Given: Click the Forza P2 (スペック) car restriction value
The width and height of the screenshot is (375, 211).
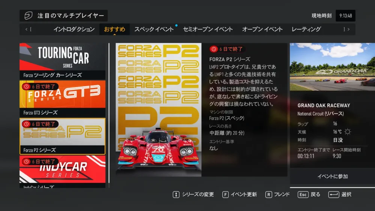Looking at the screenshot, I should pos(227,118).
